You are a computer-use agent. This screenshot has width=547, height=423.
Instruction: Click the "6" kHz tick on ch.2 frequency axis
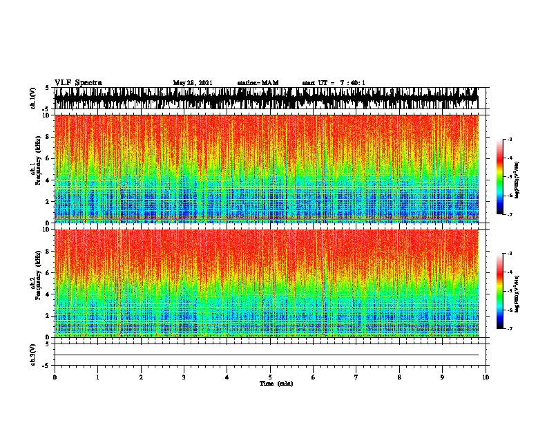pos(48,272)
